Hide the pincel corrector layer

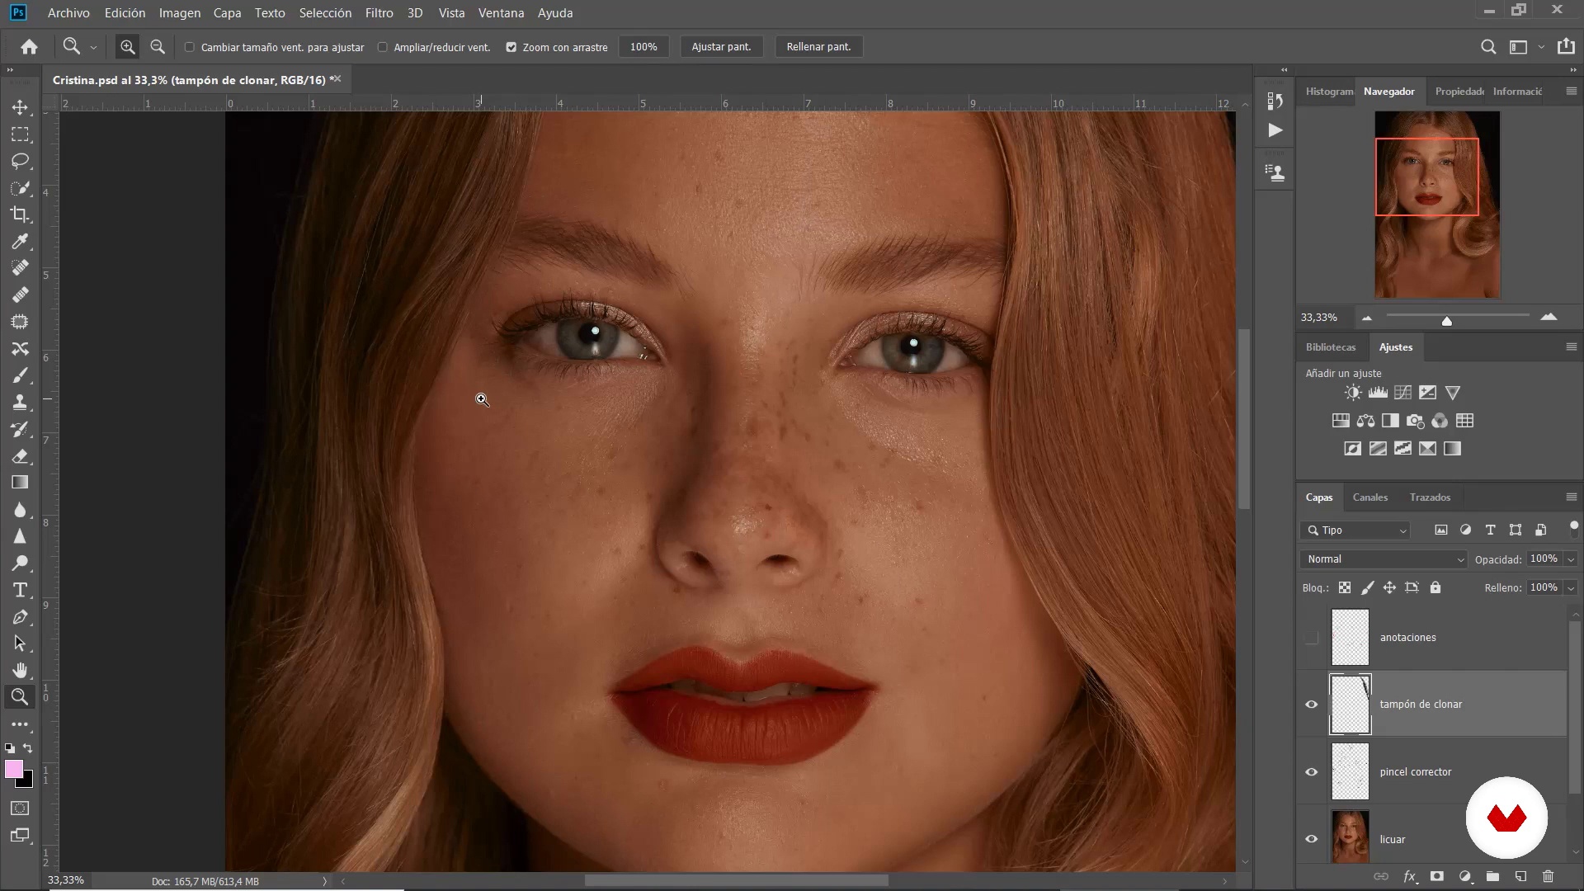point(1312,772)
